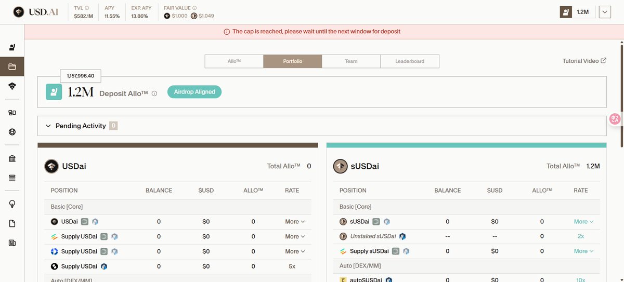Click the fair value $1.000
The image size is (624, 282).
[x=179, y=16]
